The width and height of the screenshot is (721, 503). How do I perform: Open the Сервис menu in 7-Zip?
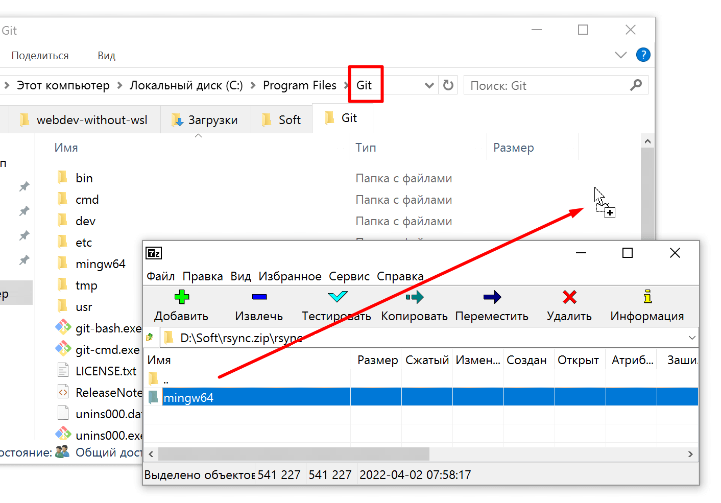point(349,276)
